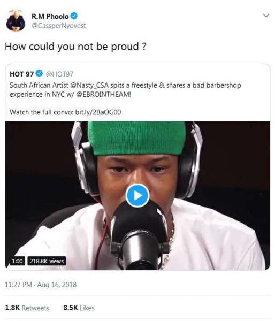Viewport: 275px width, 321px height.
Task: Open the @EBROINTHEAM mention
Action: coord(103,95)
